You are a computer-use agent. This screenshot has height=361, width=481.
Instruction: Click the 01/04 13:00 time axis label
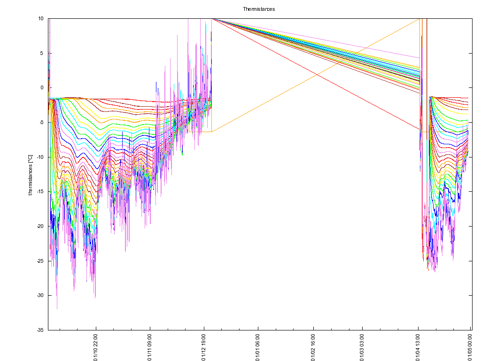[x=418, y=347]
